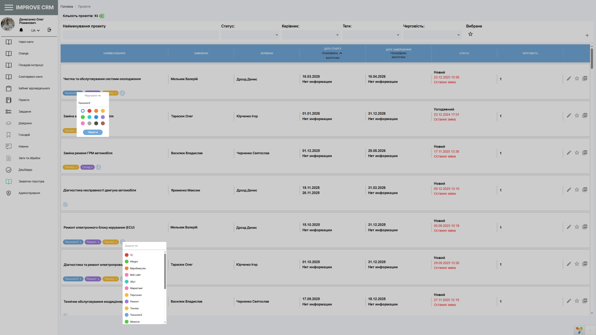Open notifications bell icon
This screenshot has height=335, width=596.
click(21, 30)
